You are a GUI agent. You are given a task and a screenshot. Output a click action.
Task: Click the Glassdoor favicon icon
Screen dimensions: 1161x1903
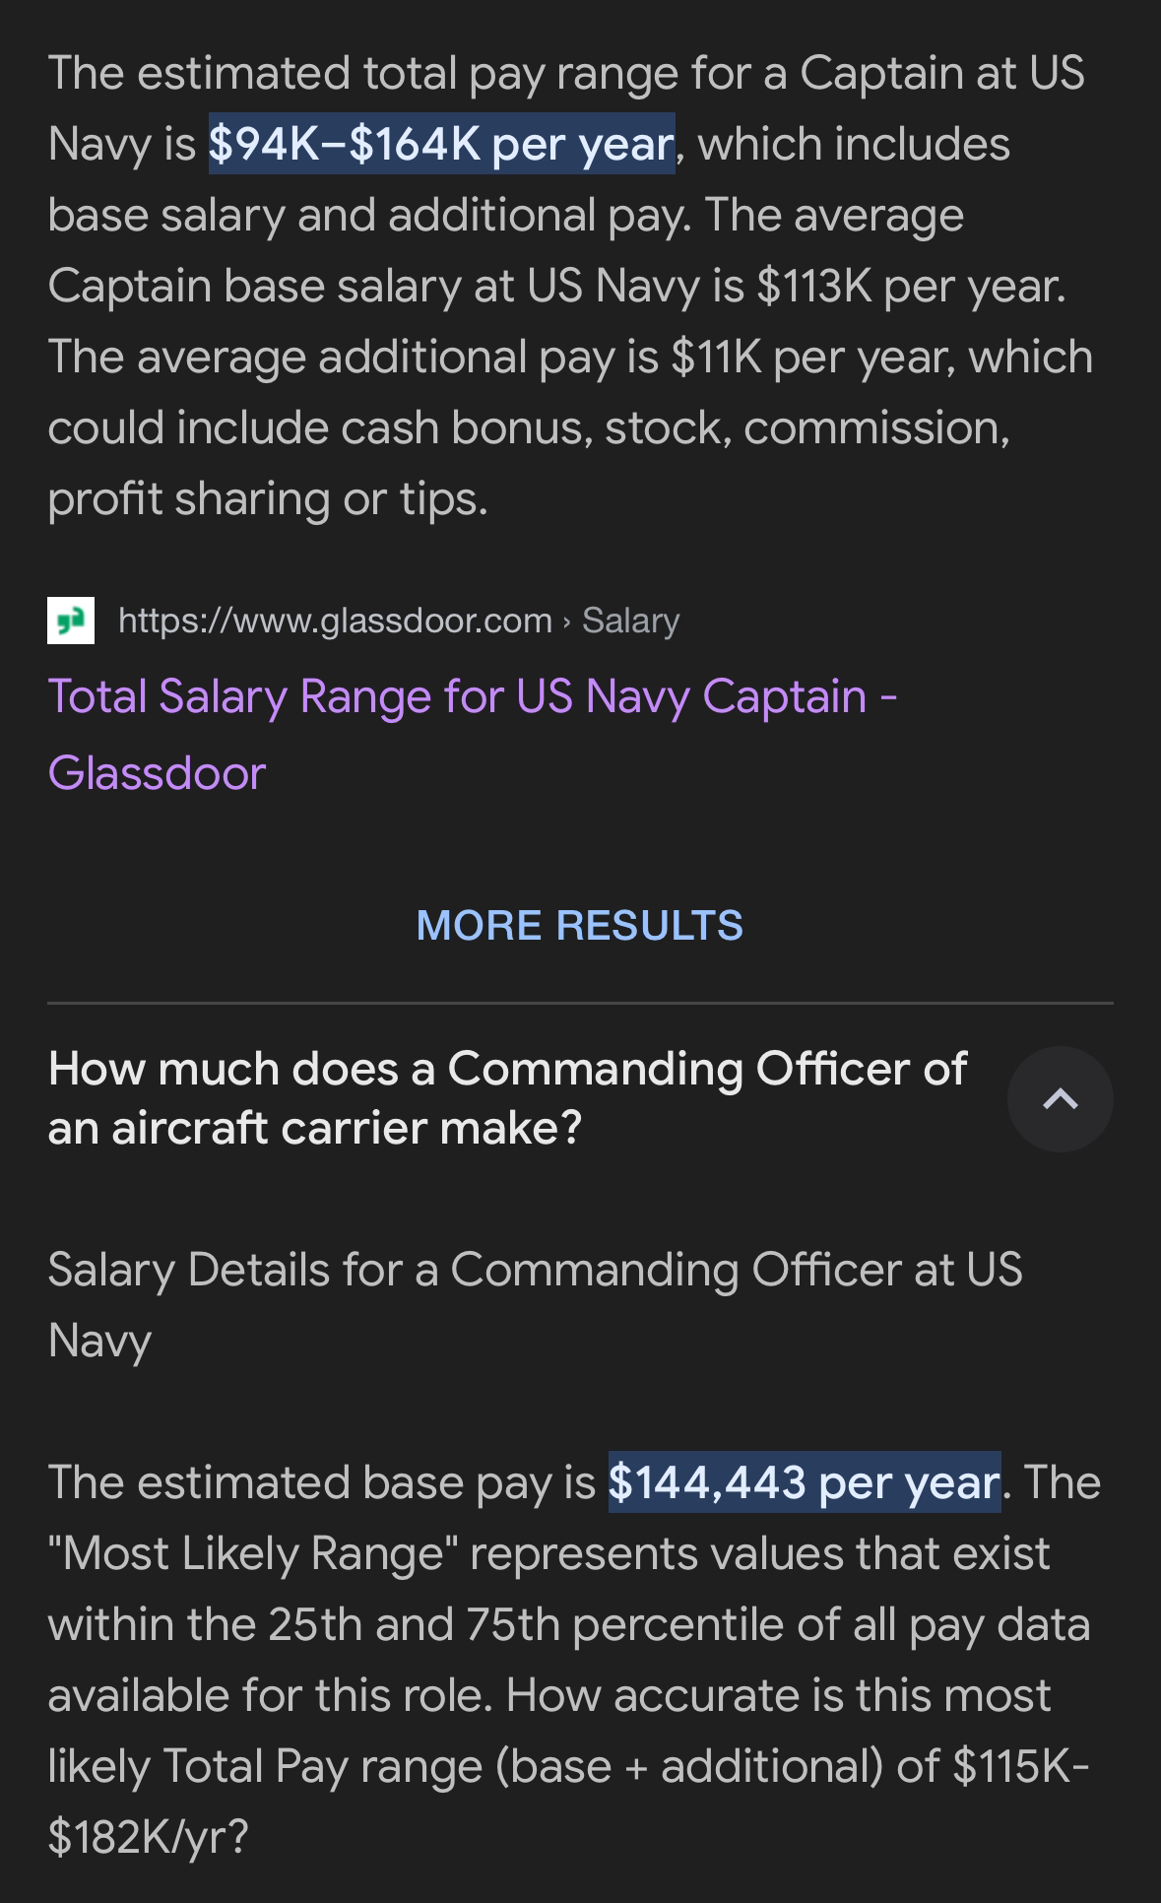(71, 621)
